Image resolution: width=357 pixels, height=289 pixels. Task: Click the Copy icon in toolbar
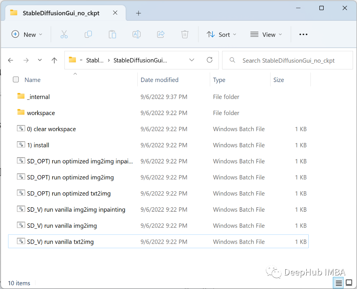coord(88,34)
